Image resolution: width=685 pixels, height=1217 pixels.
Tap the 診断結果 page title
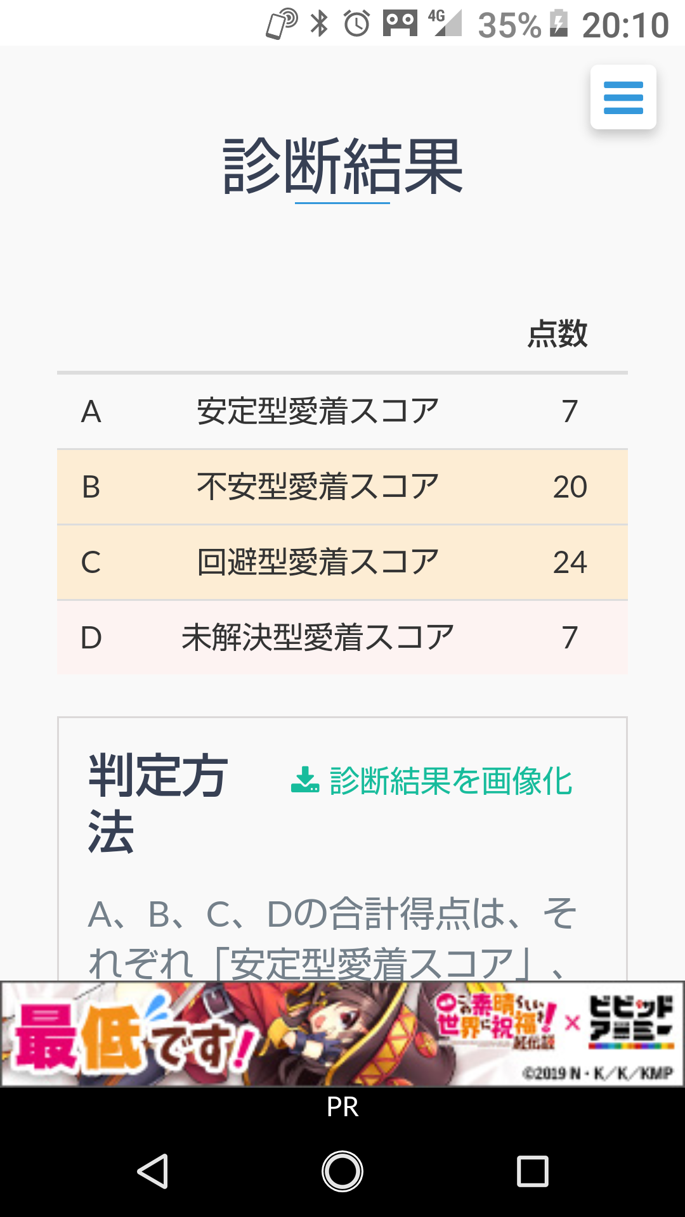[342, 166]
